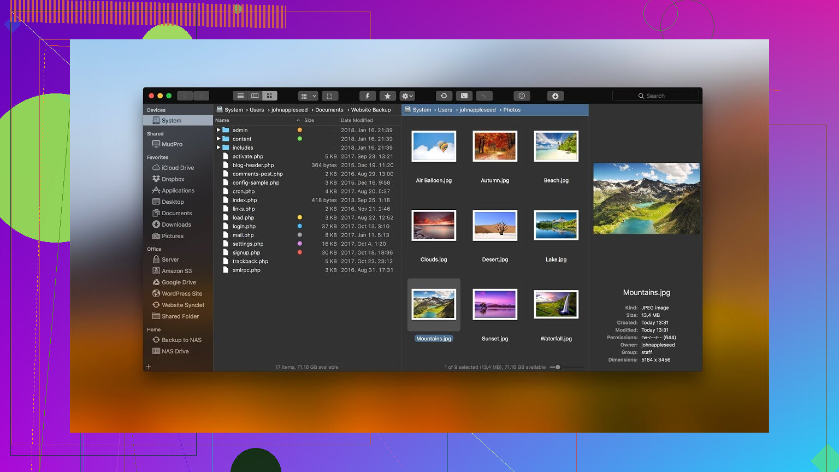Viewport: 839px width, 472px height.
Task: Click the plus button below the sidebar
Action: coord(149,366)
